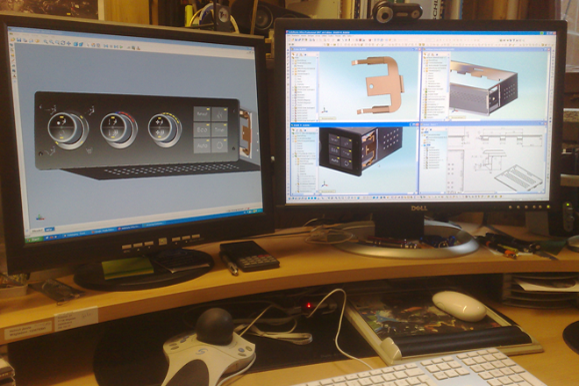Click the coordinate triad in left viewer corner
The width and height of the screenshot is (579, 386).
pos(40,218)
